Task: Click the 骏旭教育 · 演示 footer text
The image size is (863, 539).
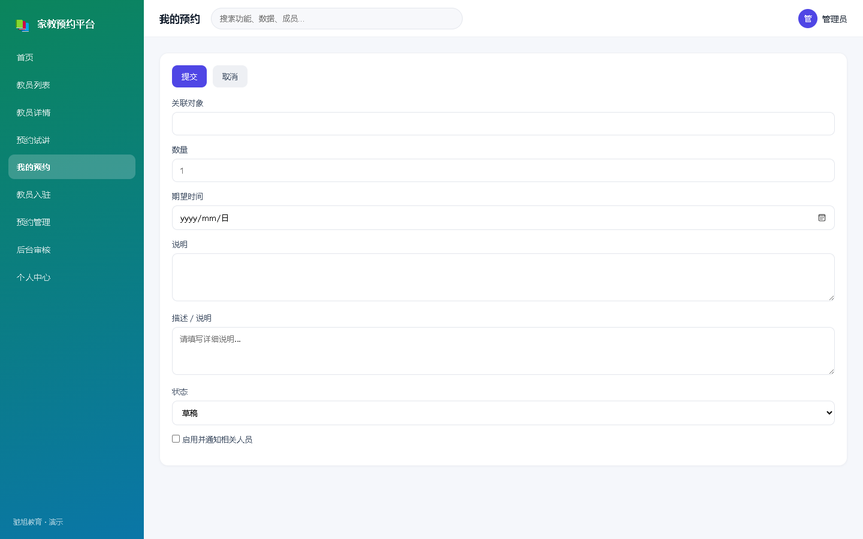Action: tap(38, 522)
